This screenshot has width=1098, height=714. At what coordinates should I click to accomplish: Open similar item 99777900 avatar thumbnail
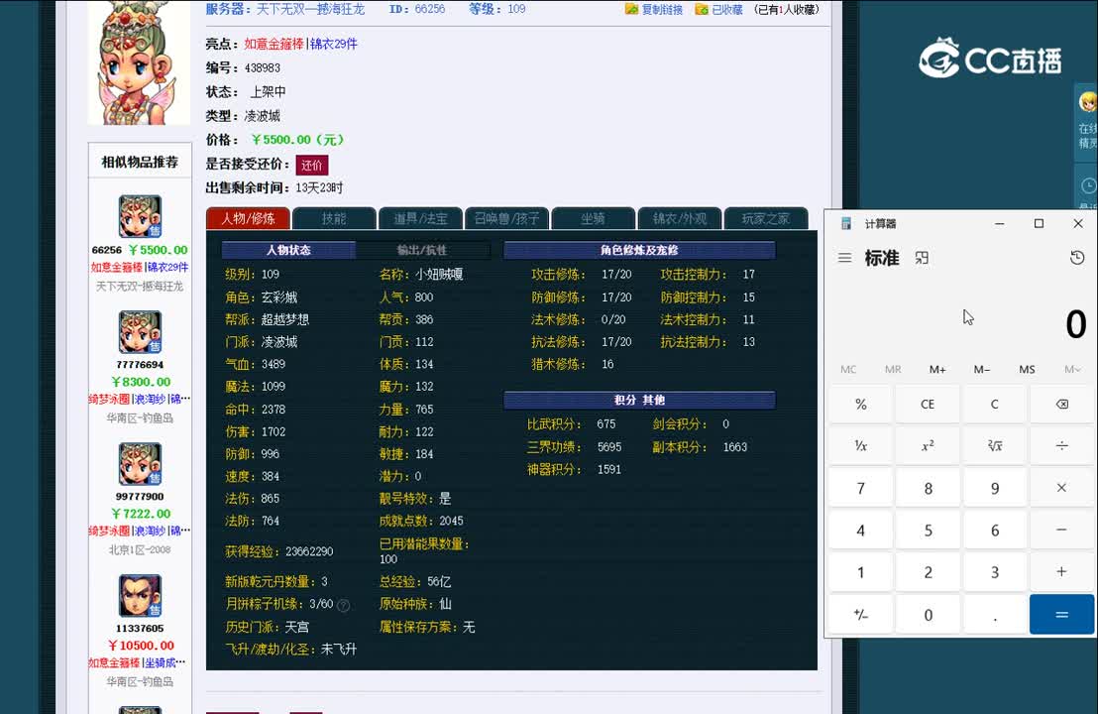(x=140, y=464)
